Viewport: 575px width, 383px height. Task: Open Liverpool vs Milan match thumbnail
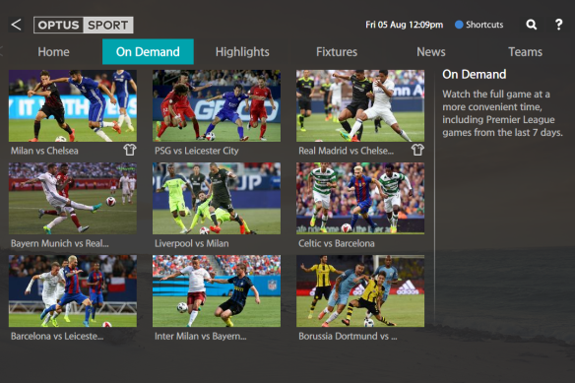(217, 199)
